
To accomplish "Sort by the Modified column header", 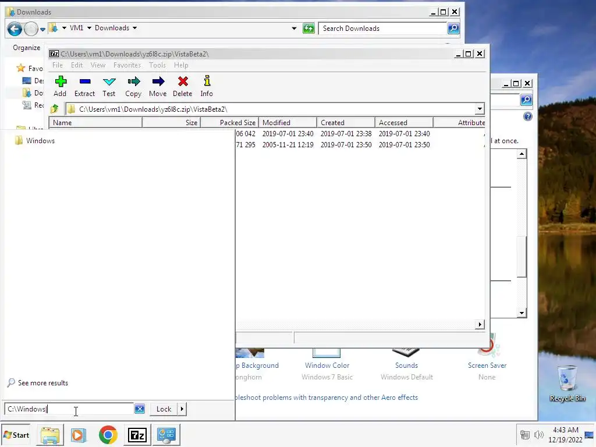I will [288, 122].
